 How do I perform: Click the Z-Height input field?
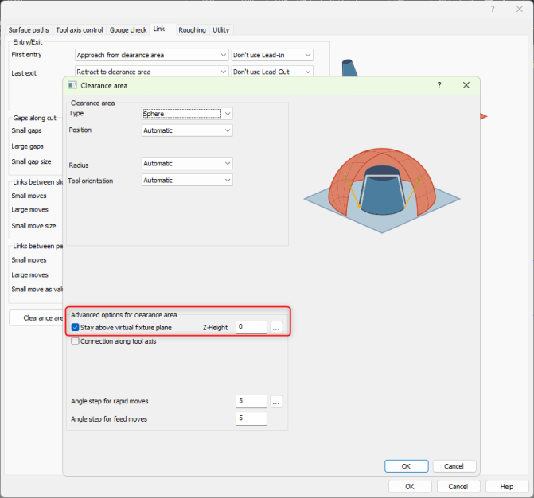coord(251,327)
